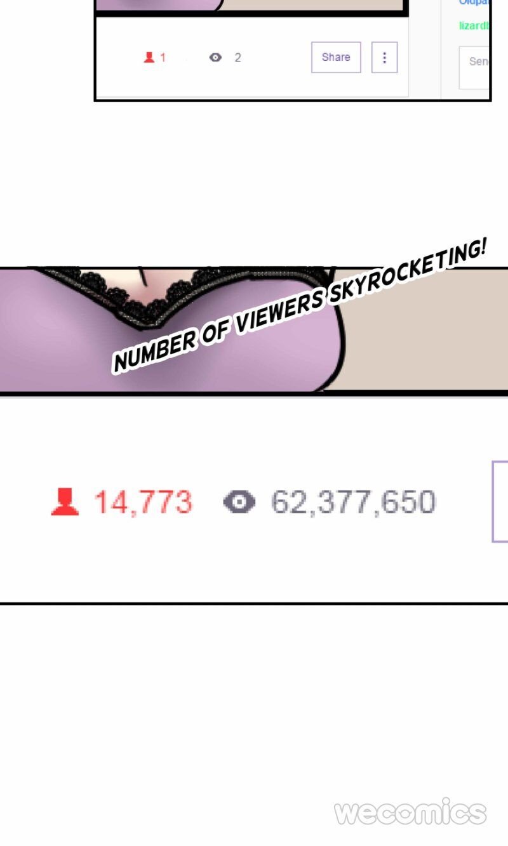Click the small gray eye views icon
Image resolution: width=508 pixels, height=846 pixels.
216,57
